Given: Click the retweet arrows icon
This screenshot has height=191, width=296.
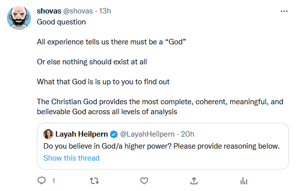Looking at the screenshot, I should [94, 181].
